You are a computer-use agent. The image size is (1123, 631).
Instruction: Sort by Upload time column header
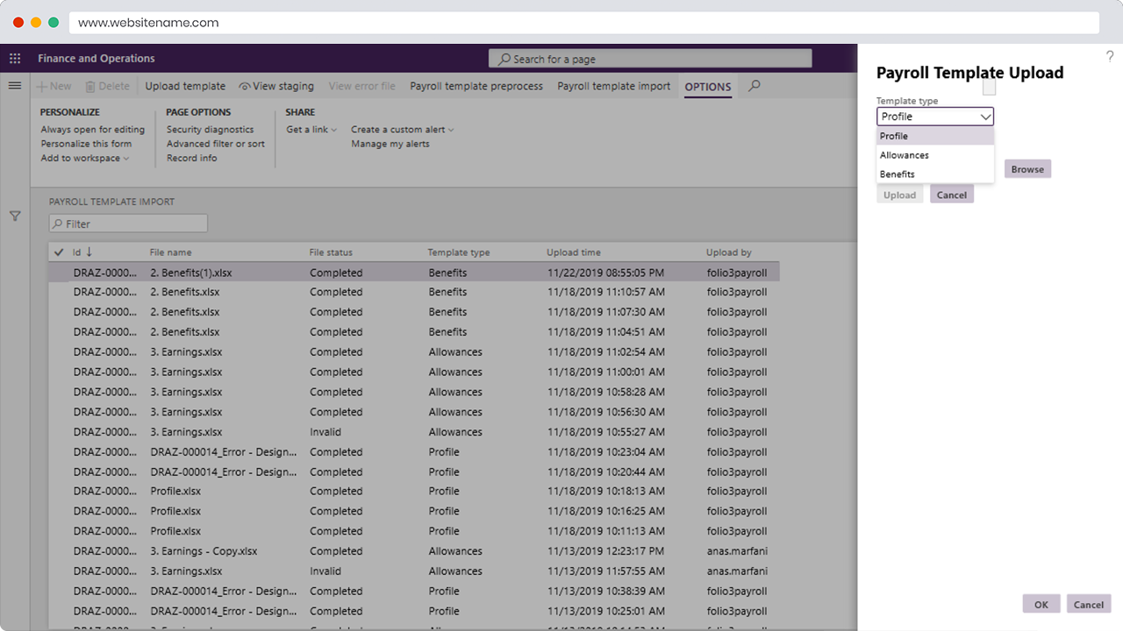coord(574,252)
